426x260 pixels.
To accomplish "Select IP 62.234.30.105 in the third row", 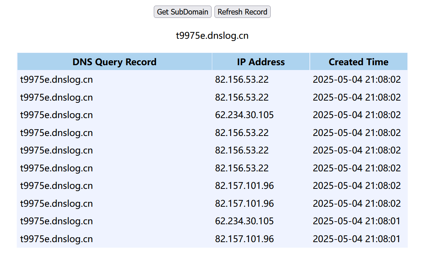I will point(244,115).
